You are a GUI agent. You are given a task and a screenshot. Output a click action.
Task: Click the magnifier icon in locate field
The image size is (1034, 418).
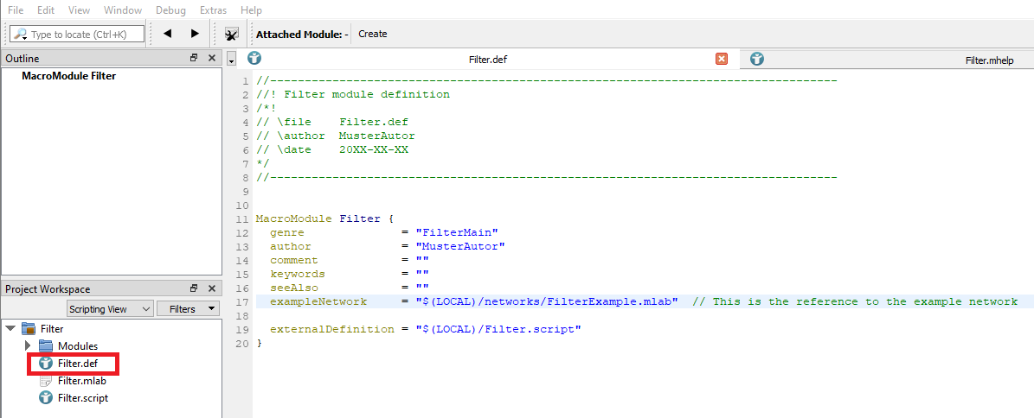[20, 35]
